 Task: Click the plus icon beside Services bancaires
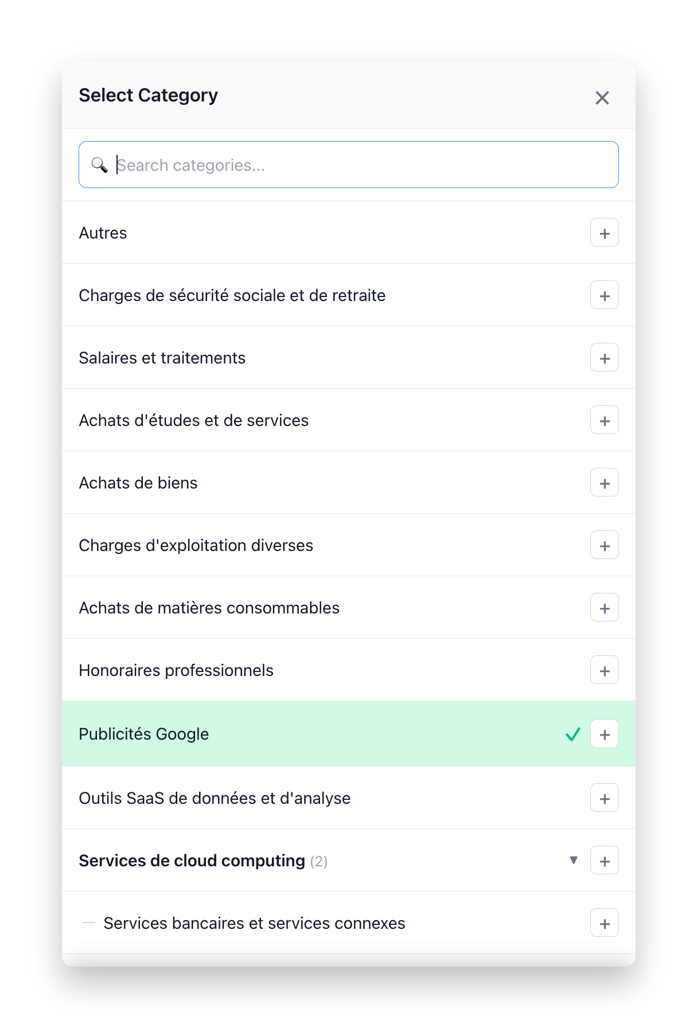coord(604,923)
